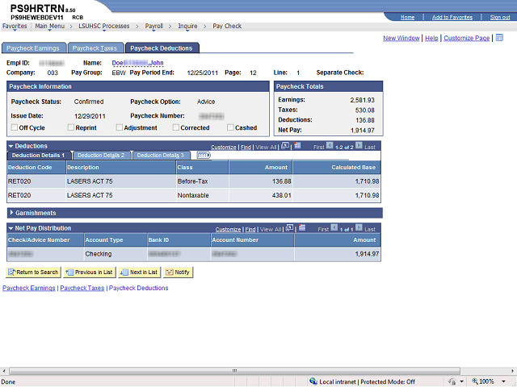The width and height of the screenshot is (517, 387).
Task: Click the show all columns tab icon
Action: pos(204,155)
